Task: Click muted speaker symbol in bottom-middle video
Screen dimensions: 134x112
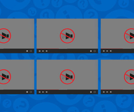Action: pos(67,77)
